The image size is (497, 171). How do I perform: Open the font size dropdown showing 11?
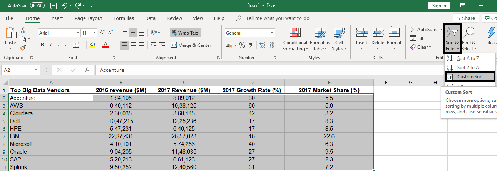coord(95,33)
